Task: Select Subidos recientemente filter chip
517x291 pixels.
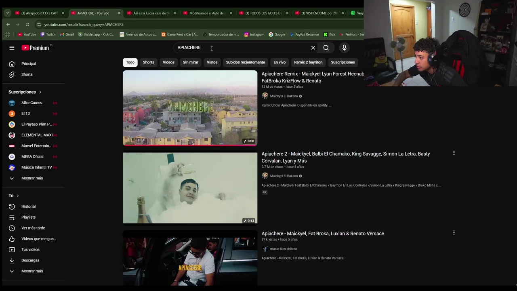Action: pyautogui.click(x=246, y=62)
